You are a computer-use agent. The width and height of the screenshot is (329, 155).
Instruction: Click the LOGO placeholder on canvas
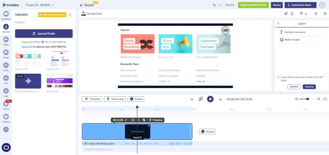pos(225,30)
